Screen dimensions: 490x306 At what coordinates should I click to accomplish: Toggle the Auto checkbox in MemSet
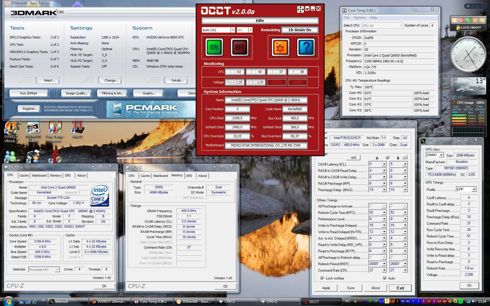pyautogui.click(x=385, y=278)
